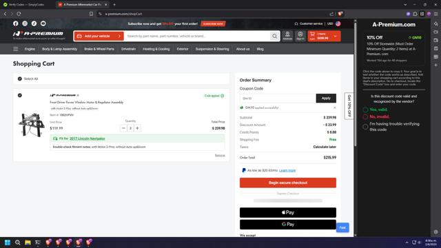Toggle the Select All checkbox
The height and width of the screenshot is (248, 441).
pos(20,79)
